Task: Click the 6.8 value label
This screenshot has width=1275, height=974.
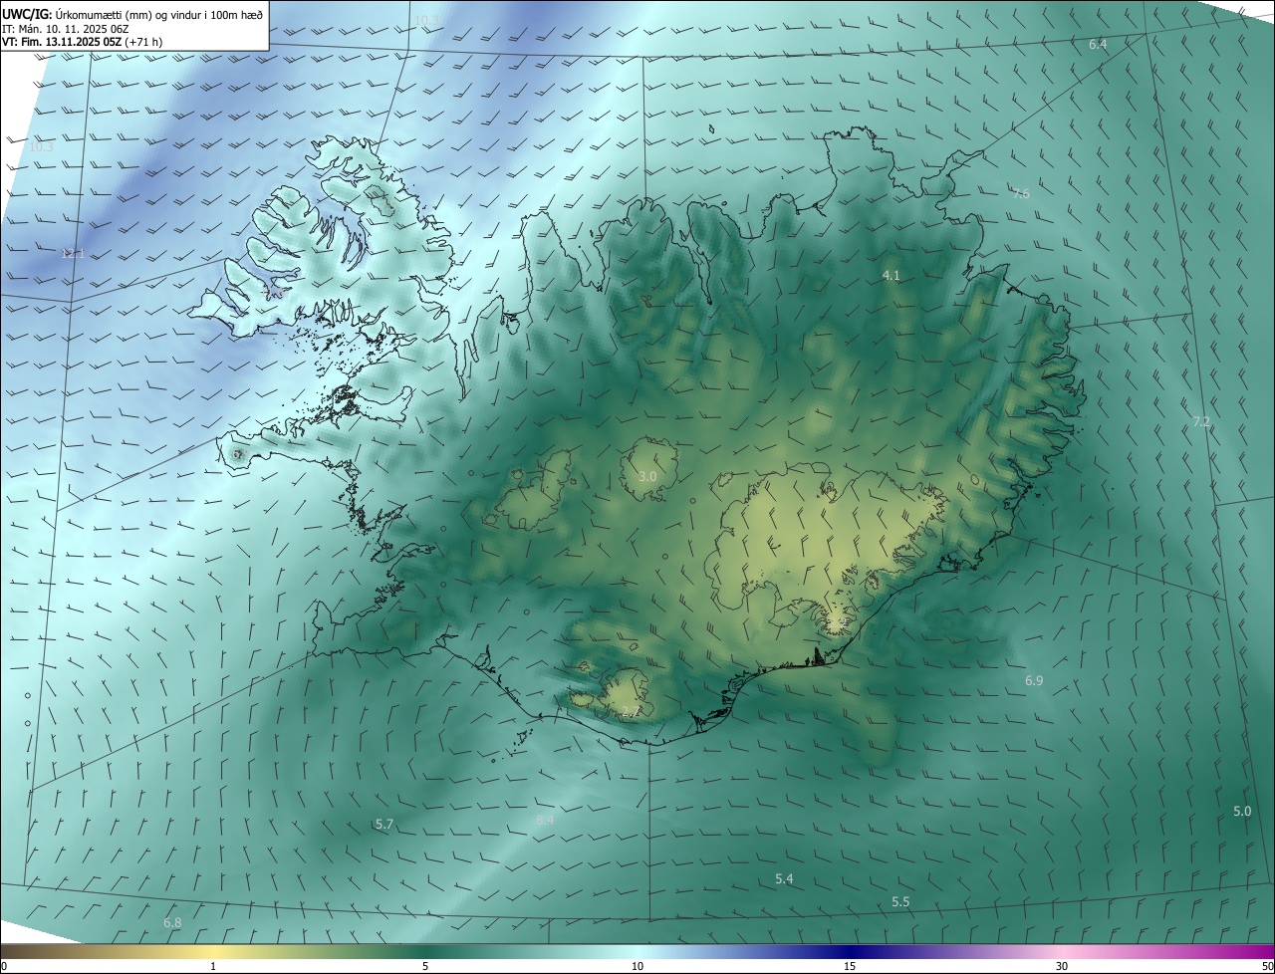Action: 172,923
